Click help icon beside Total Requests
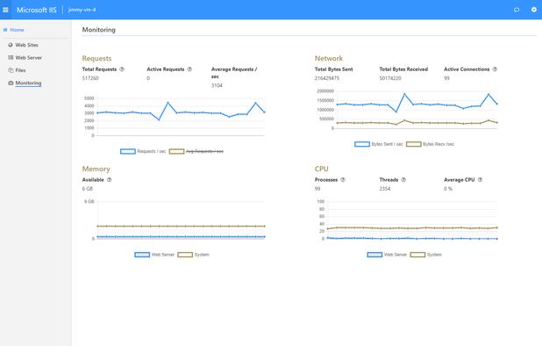 (122, 69)
